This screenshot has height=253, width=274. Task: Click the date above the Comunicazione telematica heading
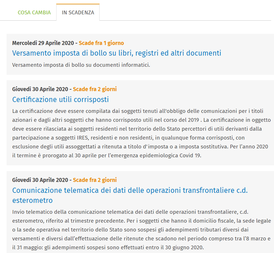(x=40, y=180)
